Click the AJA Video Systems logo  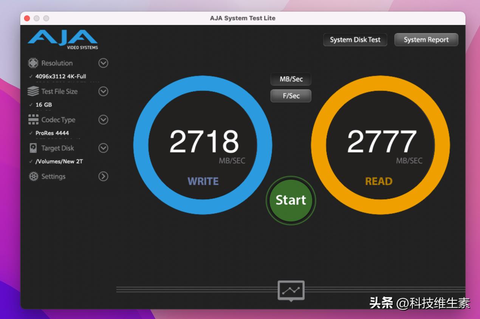pos(62,39)
